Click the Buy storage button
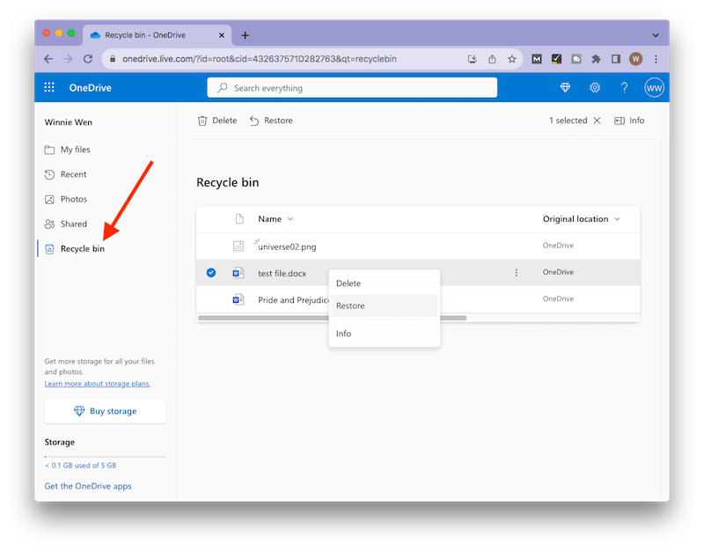 tap(105, 411)
